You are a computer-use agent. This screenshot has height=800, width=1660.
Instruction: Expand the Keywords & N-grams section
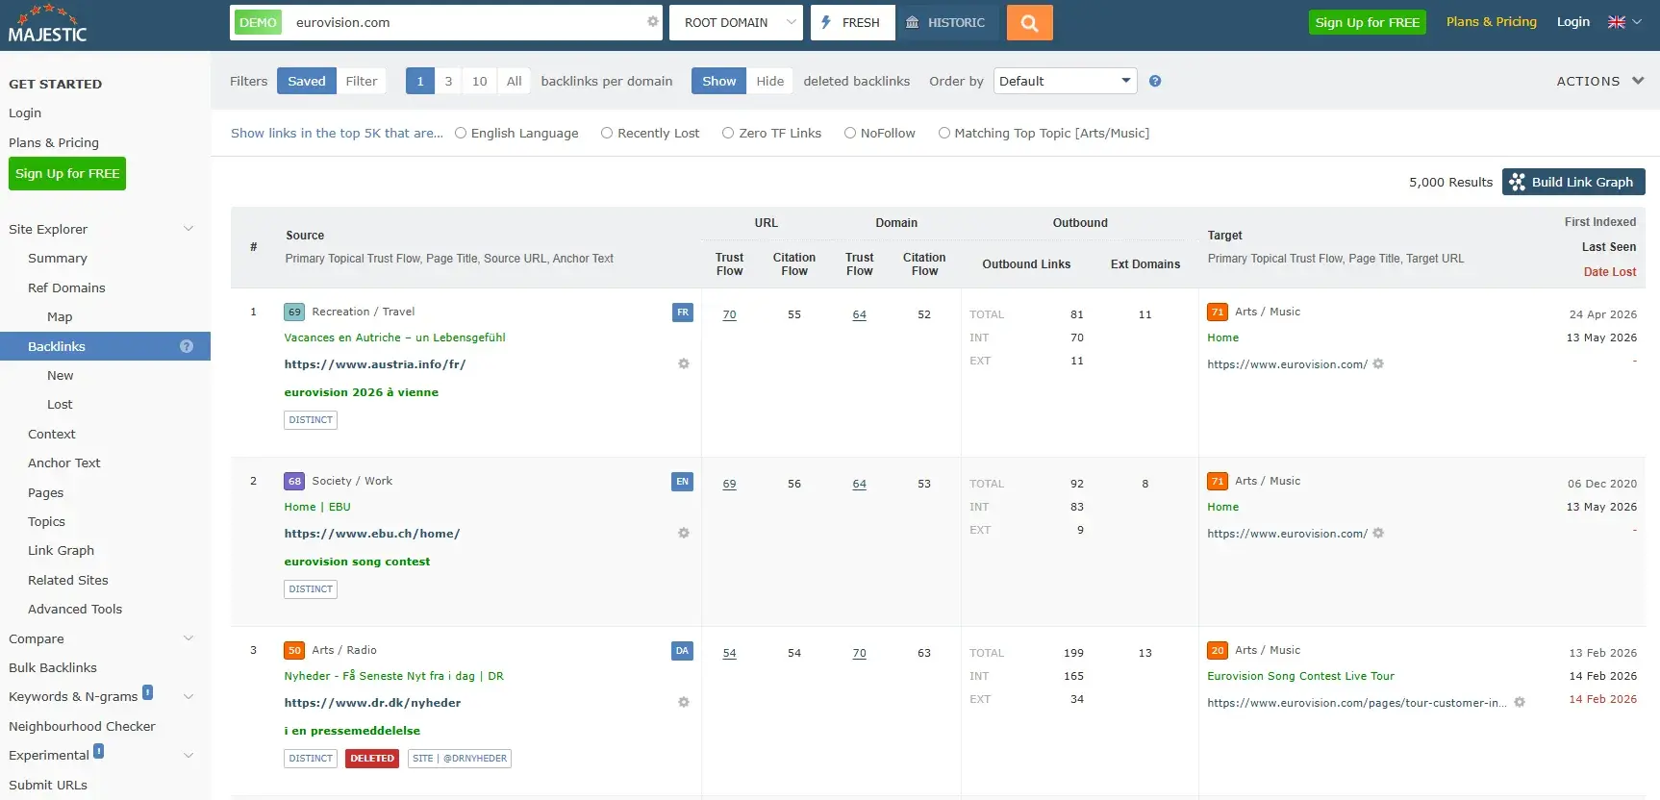[x=189, y=697]
